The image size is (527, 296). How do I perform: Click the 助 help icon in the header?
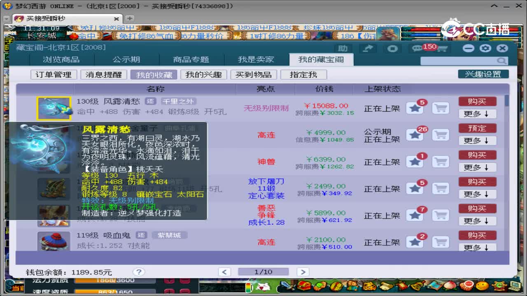pyautogui.click(x=343, y=49)
